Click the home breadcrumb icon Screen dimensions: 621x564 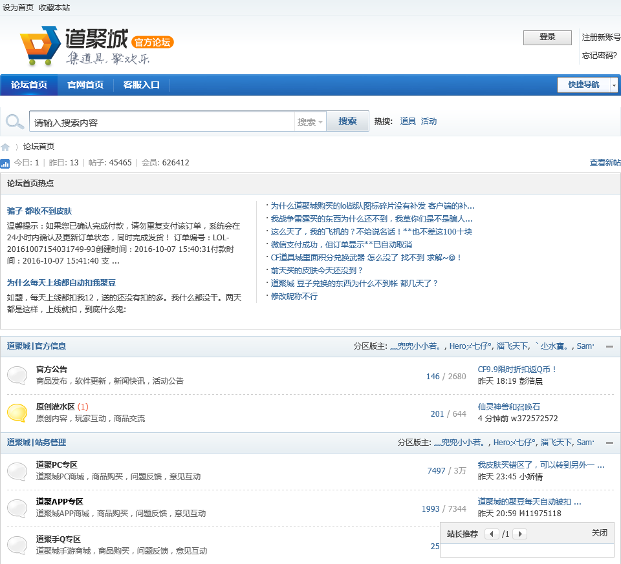pos(5,147)
